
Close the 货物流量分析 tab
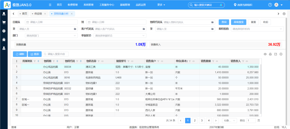(72, 14)
